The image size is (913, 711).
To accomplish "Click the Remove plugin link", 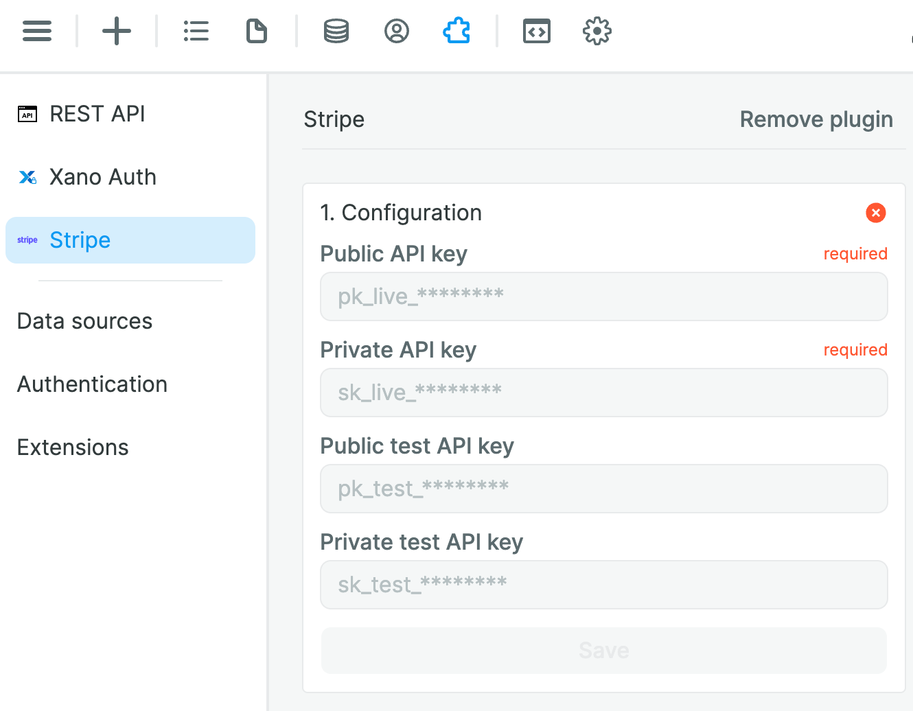I will 816,119.
